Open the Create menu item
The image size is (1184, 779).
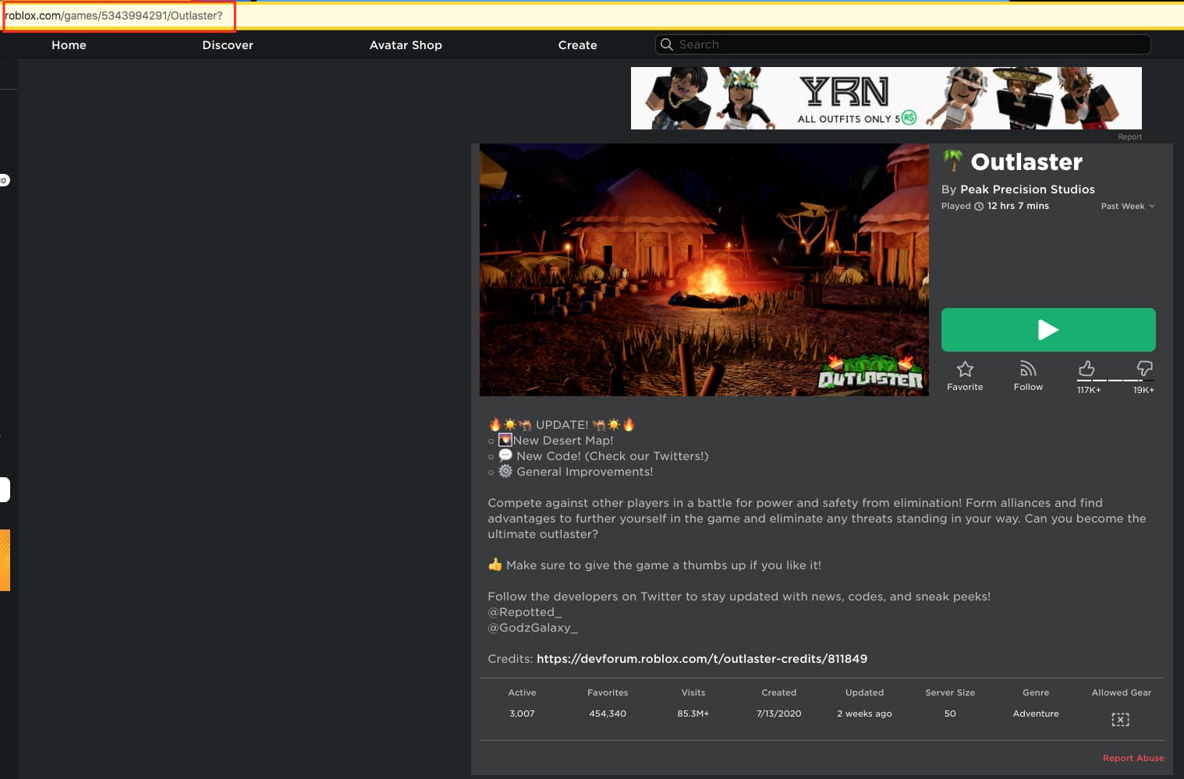577,45
